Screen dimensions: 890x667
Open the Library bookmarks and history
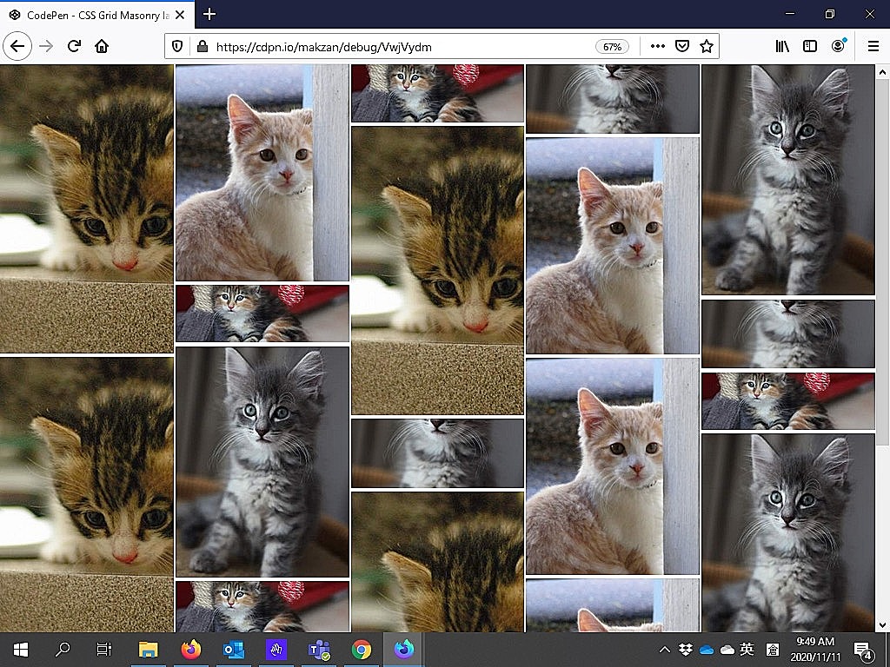click(782, 47)
